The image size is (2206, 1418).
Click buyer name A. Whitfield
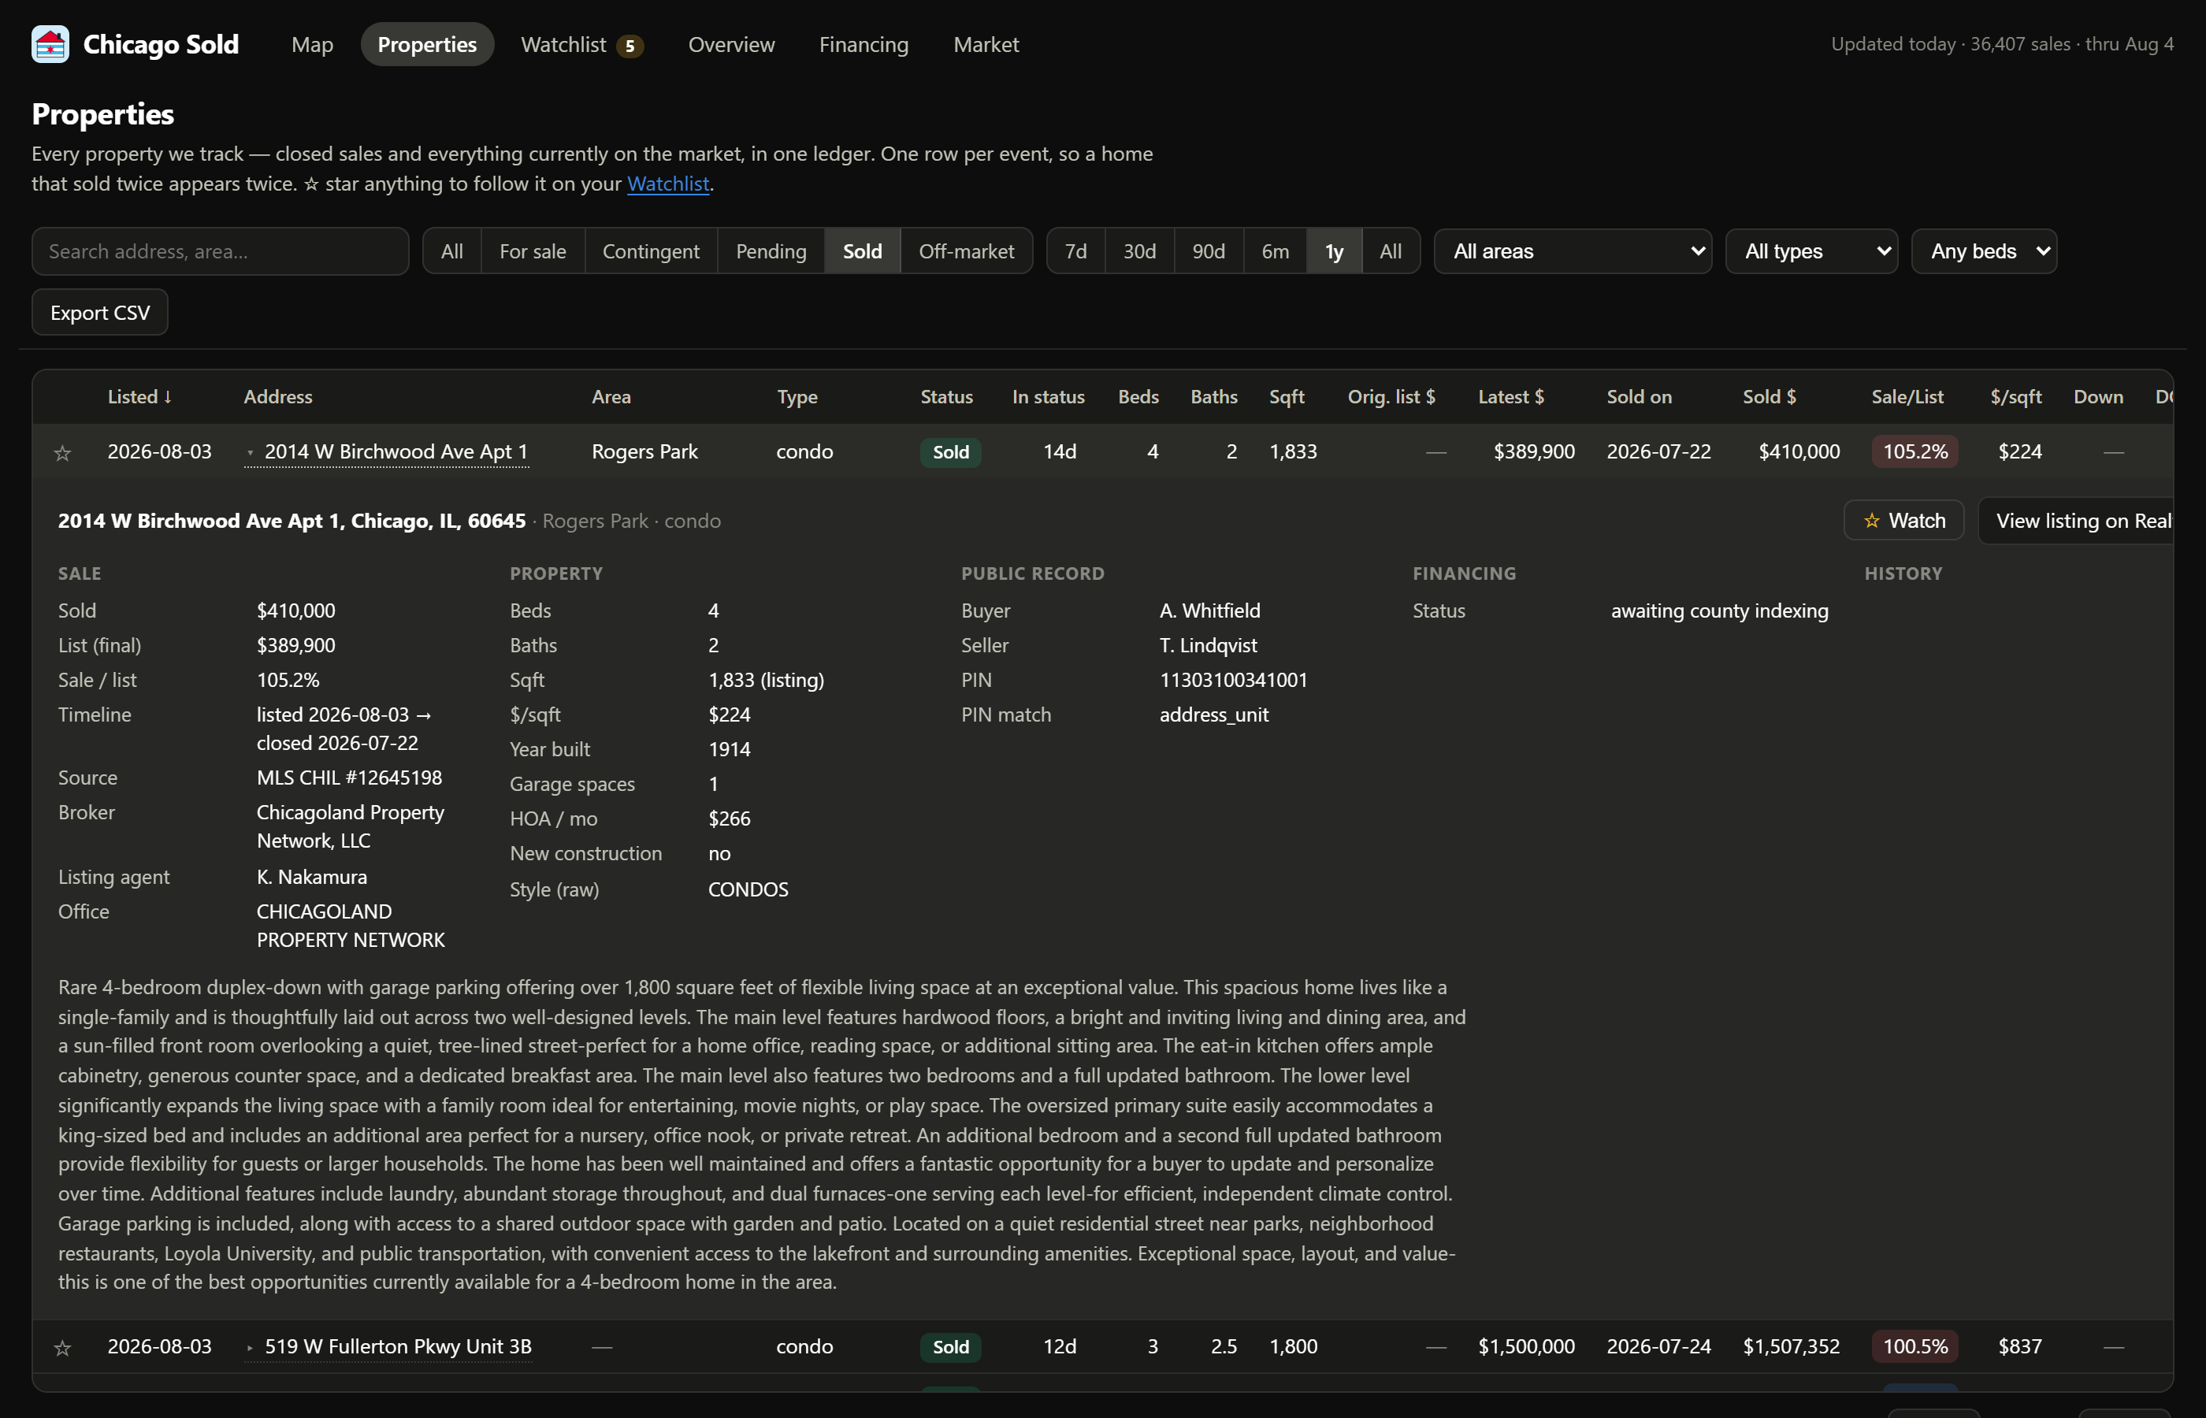[1210, 611]
